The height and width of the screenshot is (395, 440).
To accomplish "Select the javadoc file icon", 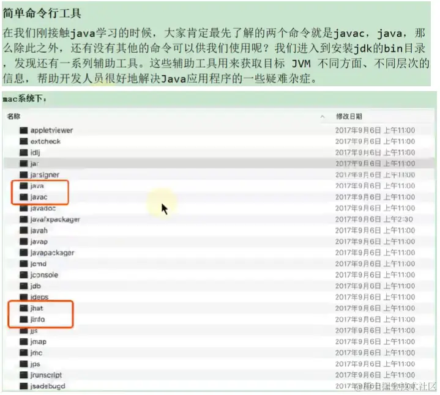I will [24, 208].
